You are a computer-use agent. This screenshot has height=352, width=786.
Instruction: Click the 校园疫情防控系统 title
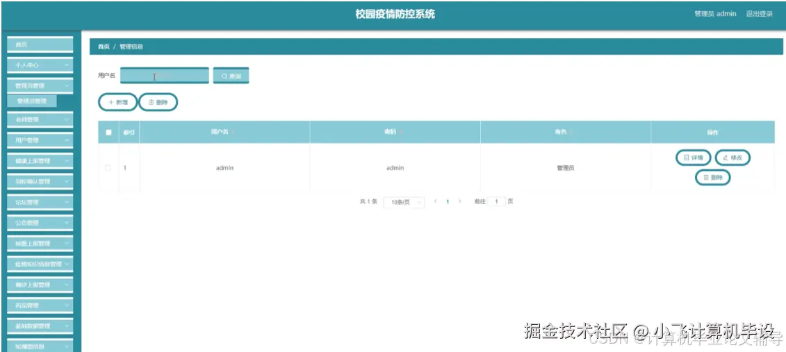point(395,14)
